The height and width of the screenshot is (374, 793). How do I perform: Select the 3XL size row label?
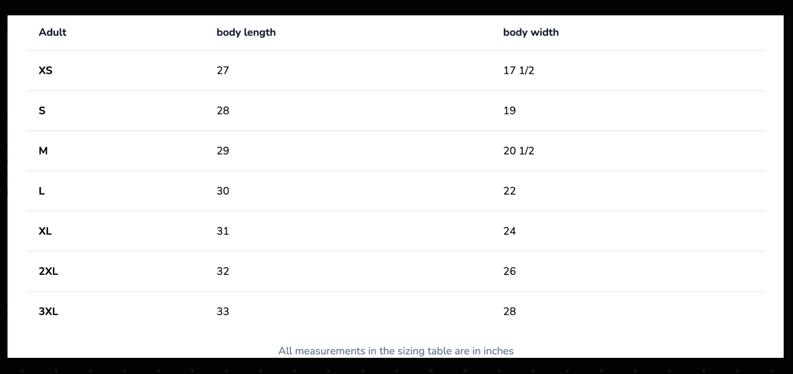(x=48, y=311)
